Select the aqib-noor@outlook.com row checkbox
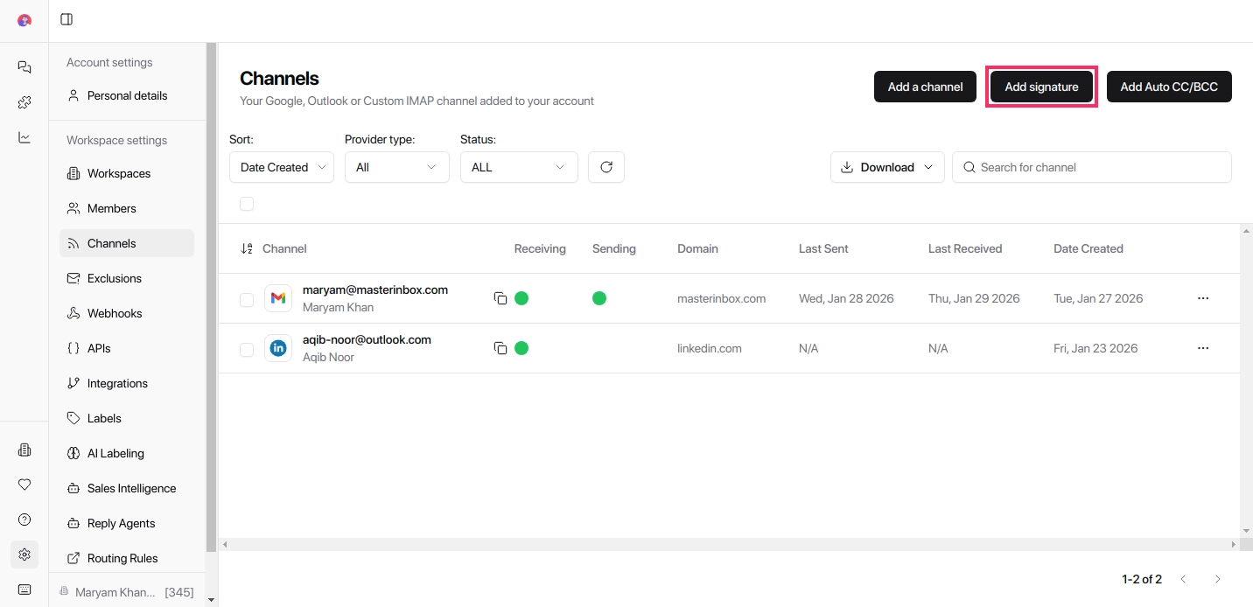The height and width of the screenshot is (607, 1253). pyautogui.click(x=247, y=350)
